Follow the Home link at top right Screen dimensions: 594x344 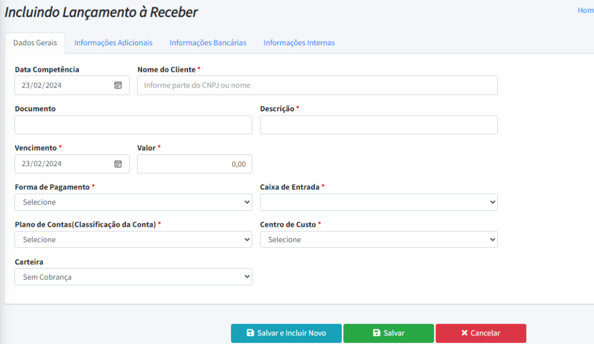586,10
